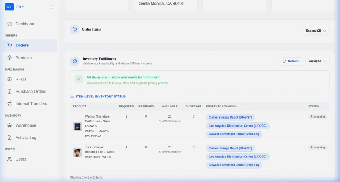The width and height of the screenshot is (340, 182).
Task: Click ITEM-LEVEL INVENTORY STATUS heading
Action: 101,97
